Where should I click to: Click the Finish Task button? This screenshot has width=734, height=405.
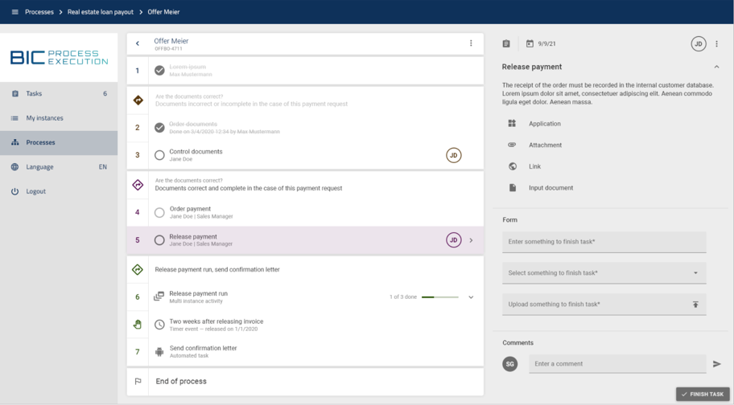703,395
